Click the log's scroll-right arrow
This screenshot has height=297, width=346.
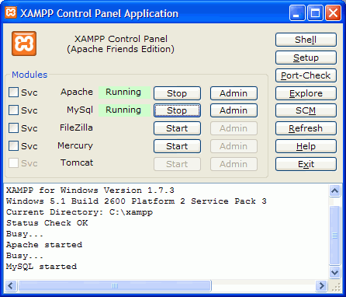click(321, 286)
